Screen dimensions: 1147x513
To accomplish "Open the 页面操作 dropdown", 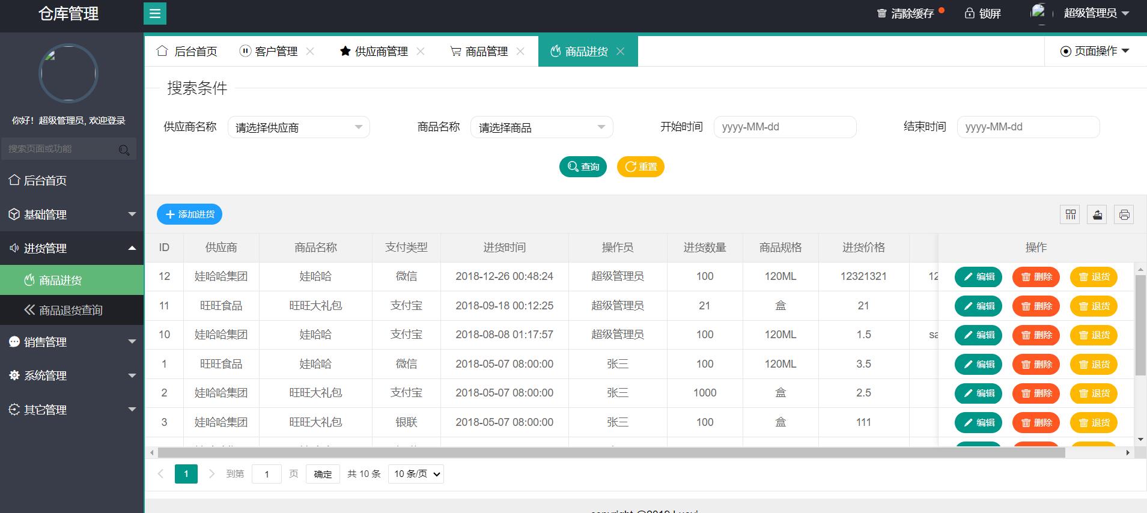I will [1095, 51].
